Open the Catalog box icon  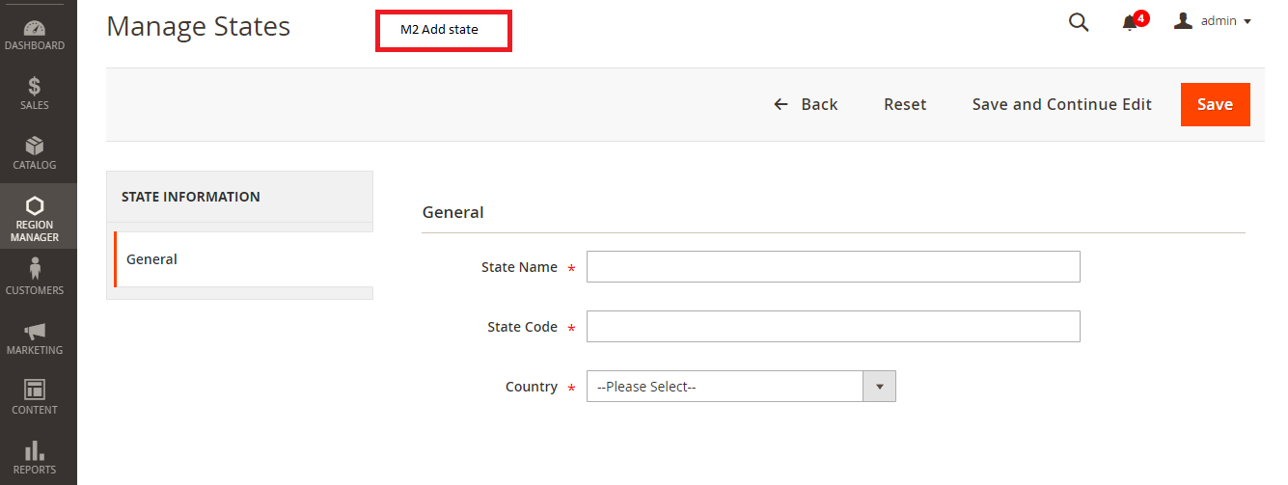pyautogui.click(x=35, y=146)
